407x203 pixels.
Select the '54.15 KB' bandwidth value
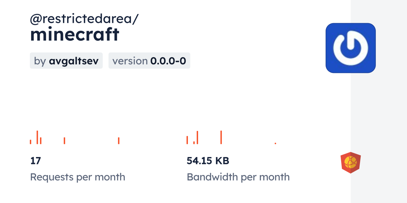coord(208,161)
